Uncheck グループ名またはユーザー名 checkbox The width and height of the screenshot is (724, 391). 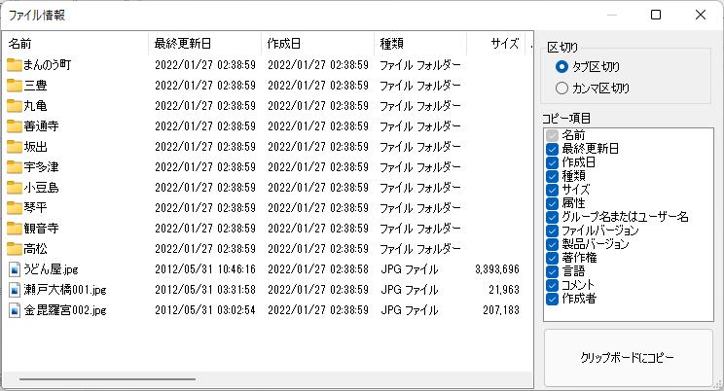552,217
